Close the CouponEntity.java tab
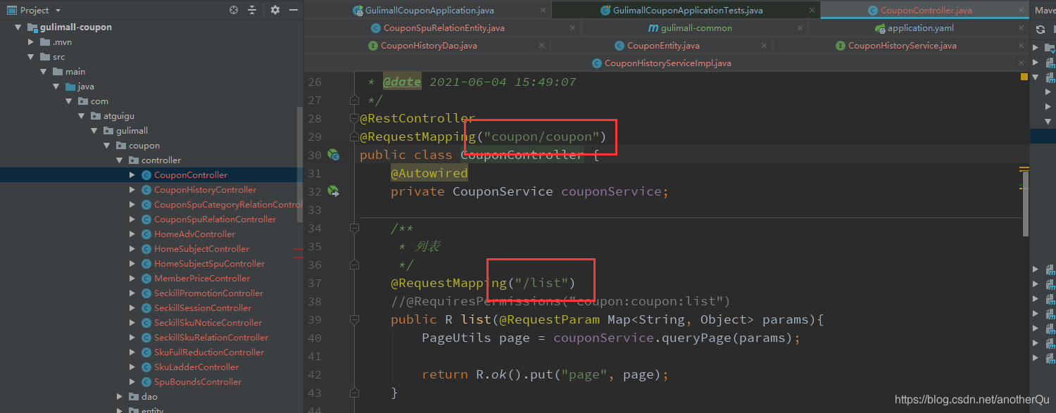The width and height of the screenshot is (1056, 413). click(x=764, y=46)
